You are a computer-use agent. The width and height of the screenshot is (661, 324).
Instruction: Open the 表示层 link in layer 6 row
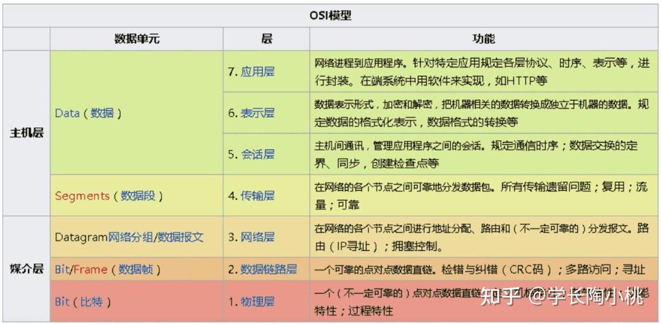coord(258,113)
